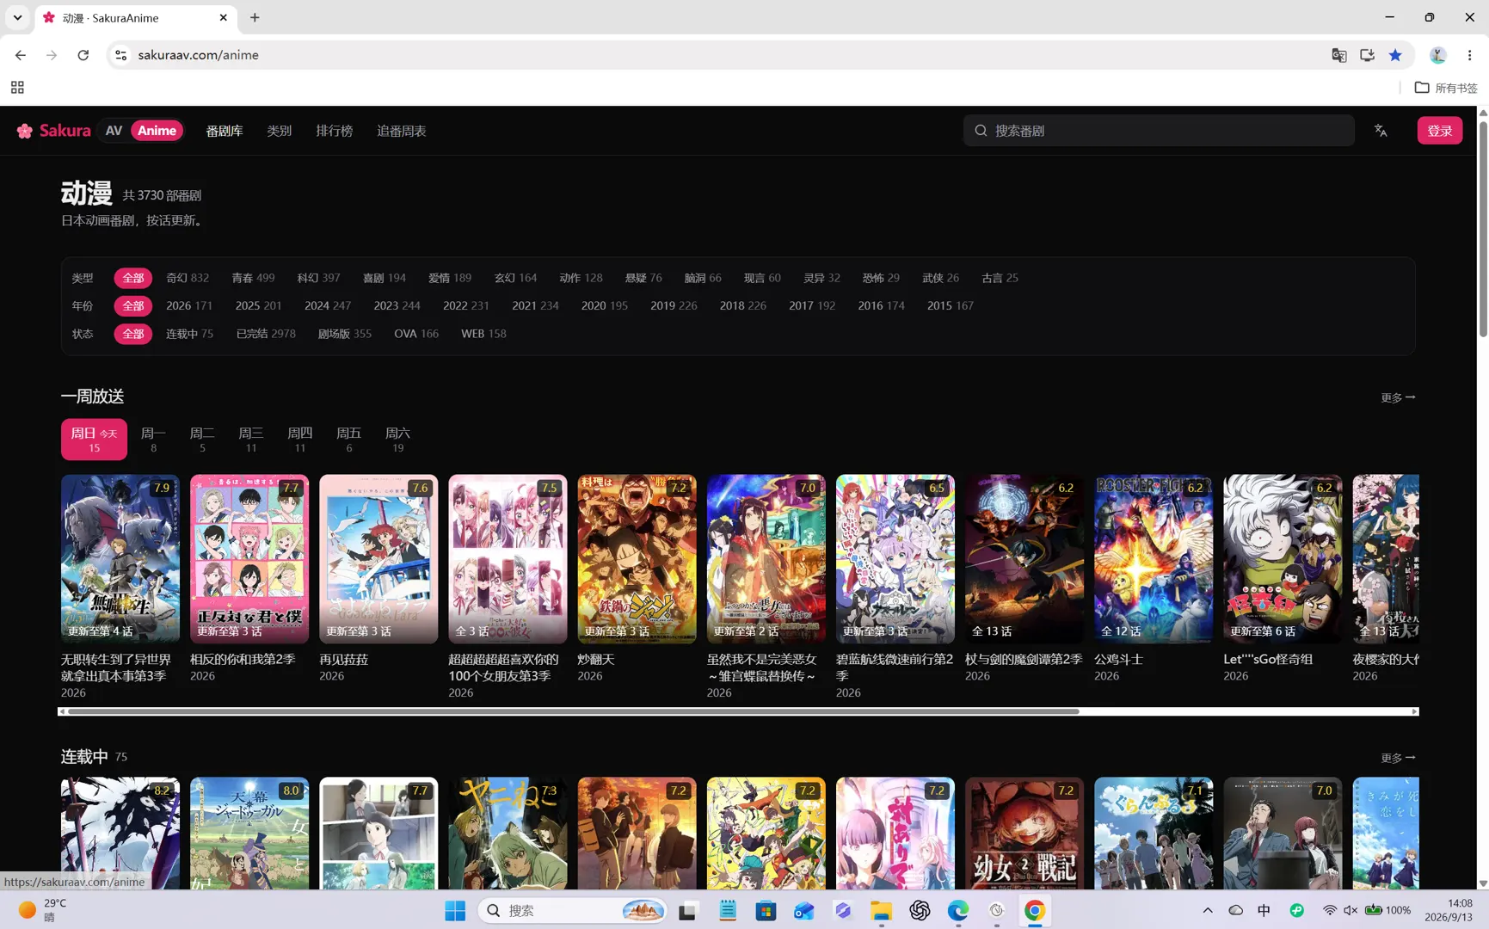Reload the page with the refresh icon
1489x929 pixels.
click(x=83, y=55)
